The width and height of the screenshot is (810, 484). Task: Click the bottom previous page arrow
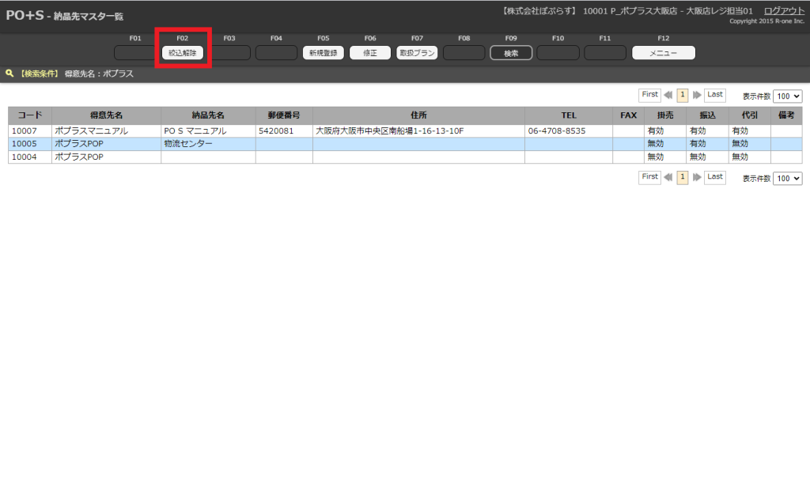click(668, 178)
